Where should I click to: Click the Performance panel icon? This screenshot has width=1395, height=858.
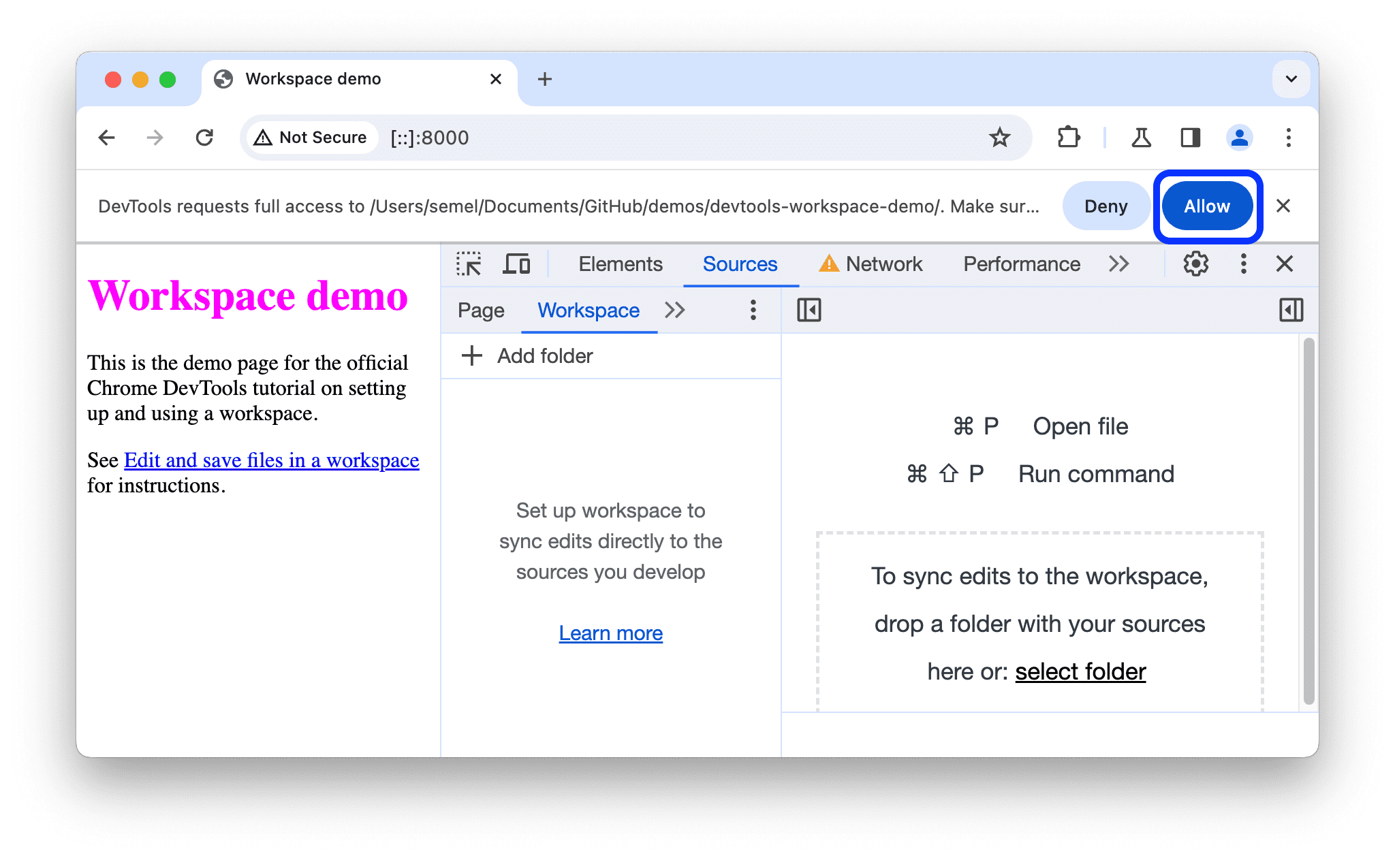point(1021,264)
